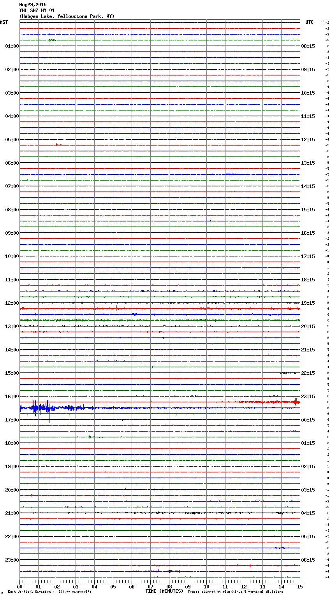Click the 11:15 UTC time label
Image resolution: width=331 pixels, height=597 pixels.
pyautogui.click(x=308, y=116)
